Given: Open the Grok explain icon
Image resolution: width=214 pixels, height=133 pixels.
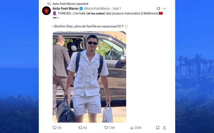Looking at the screenshot, I should click(158, 9).
